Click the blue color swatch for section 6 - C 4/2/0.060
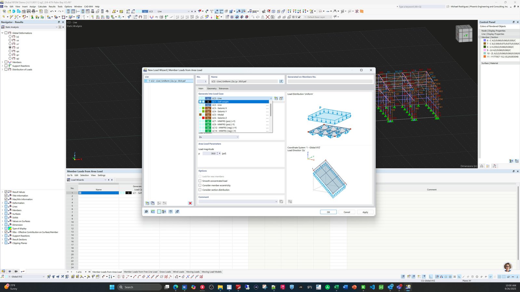520x292 pixels. pyautogui.click(x=485, y=41)
